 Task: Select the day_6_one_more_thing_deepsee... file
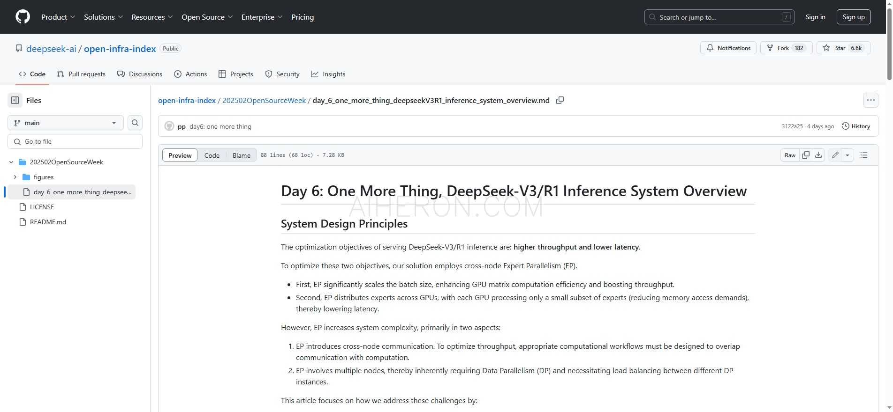(x=72, y=192)
